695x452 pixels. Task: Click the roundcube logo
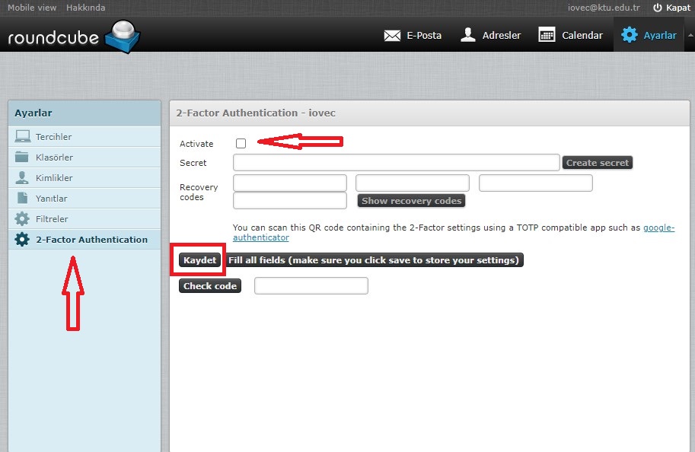click(x=74, y=37)
